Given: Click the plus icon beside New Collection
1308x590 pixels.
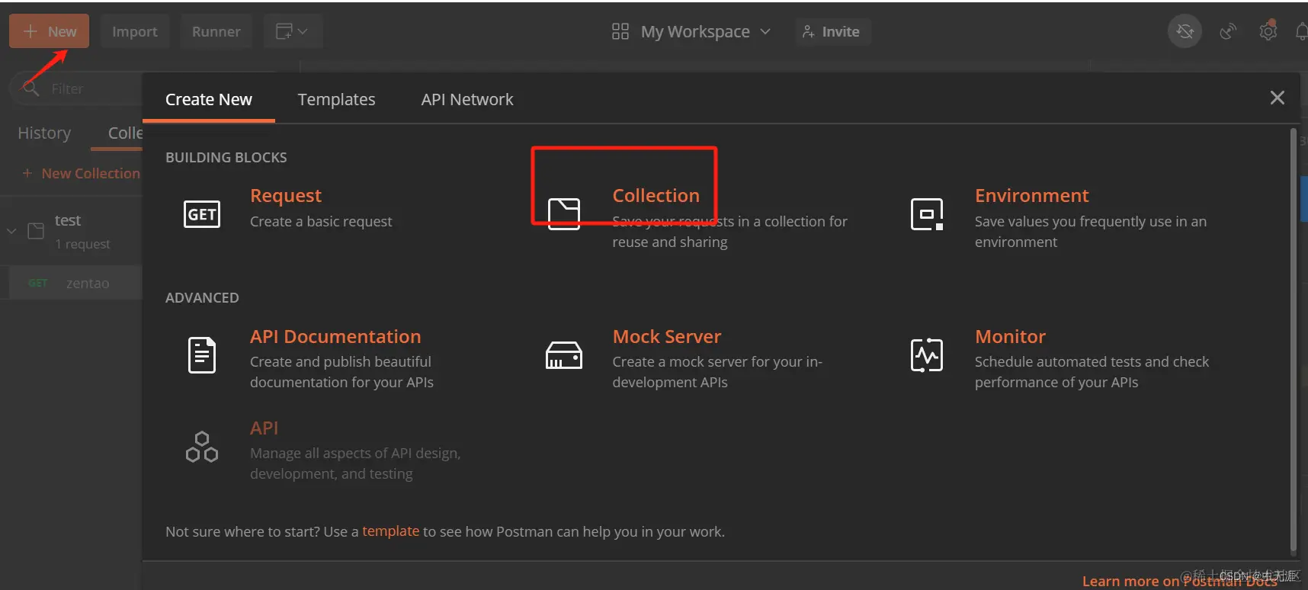Looking at the screenshot, I should pos(27,173).
